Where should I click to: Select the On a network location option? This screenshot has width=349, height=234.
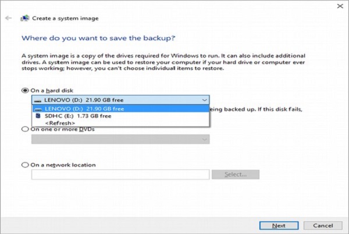24,165
